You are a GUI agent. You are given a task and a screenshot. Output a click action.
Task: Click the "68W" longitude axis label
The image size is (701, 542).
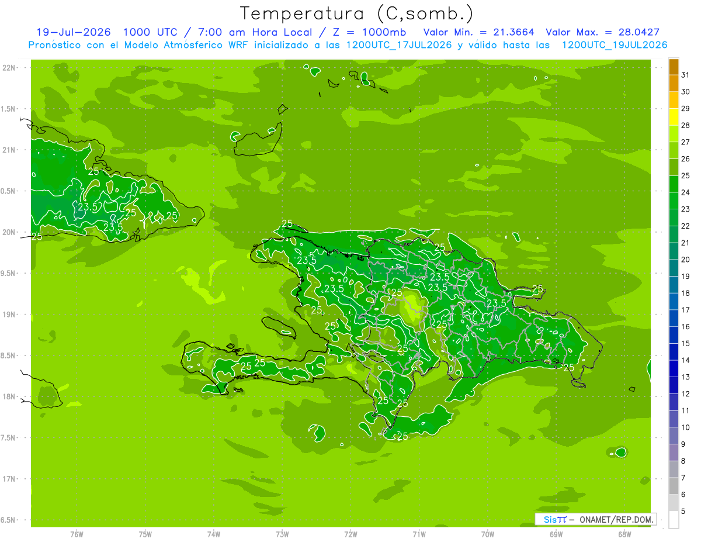tap(624, 534)
